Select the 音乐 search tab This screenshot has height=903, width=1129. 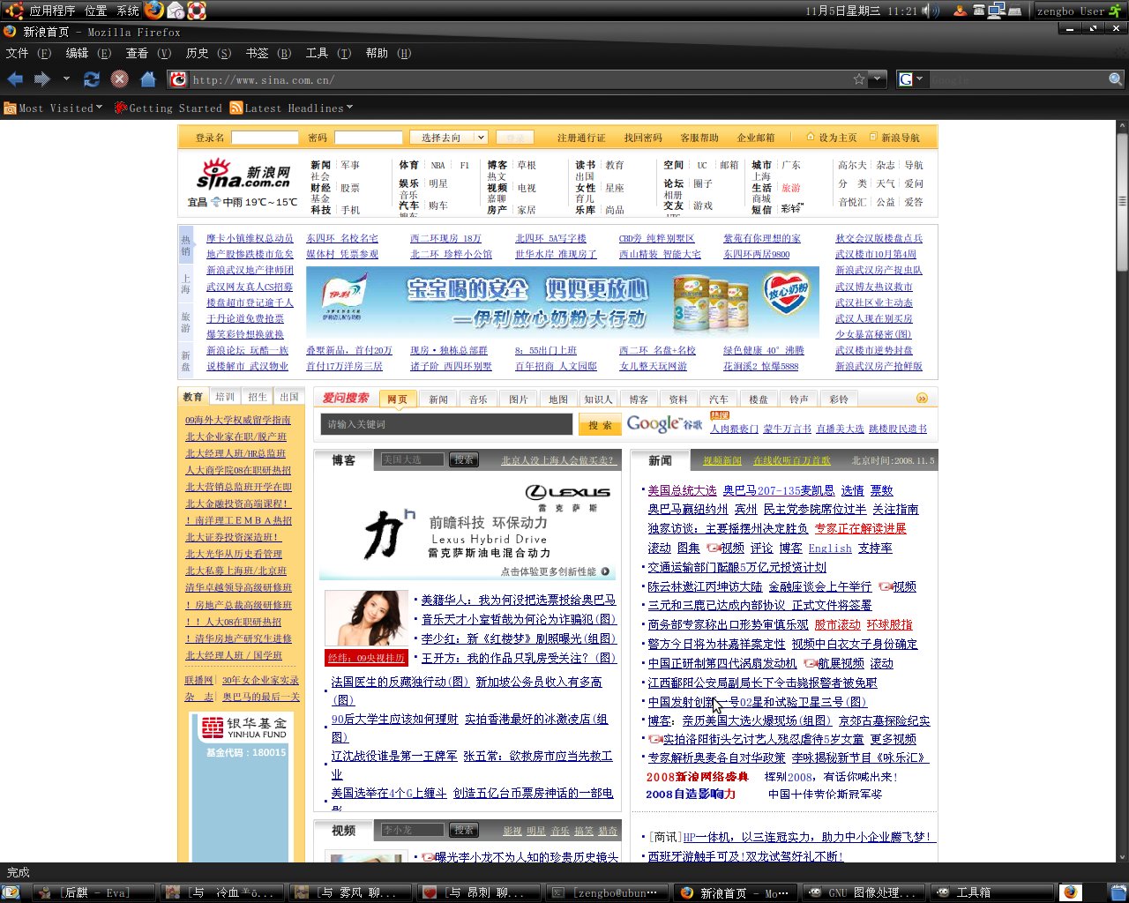[478, 399]
